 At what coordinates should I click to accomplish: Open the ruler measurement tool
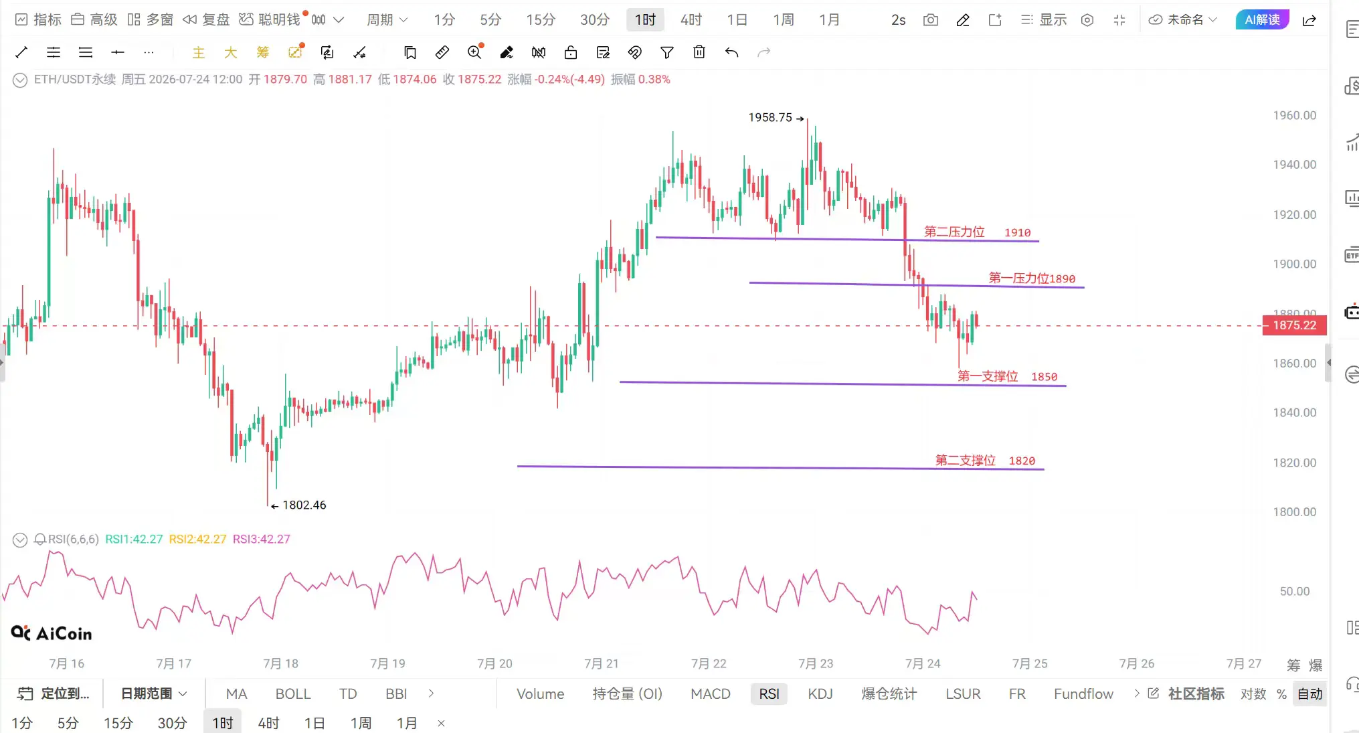(x=442, y=52)
